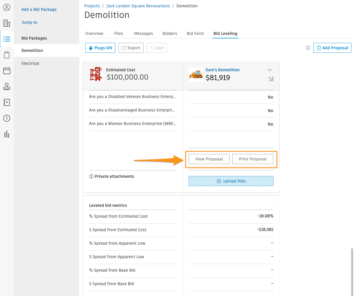Click the blue list icon in sidebar
The height and width of the screenshot is (296, 357).
[7, 38]
